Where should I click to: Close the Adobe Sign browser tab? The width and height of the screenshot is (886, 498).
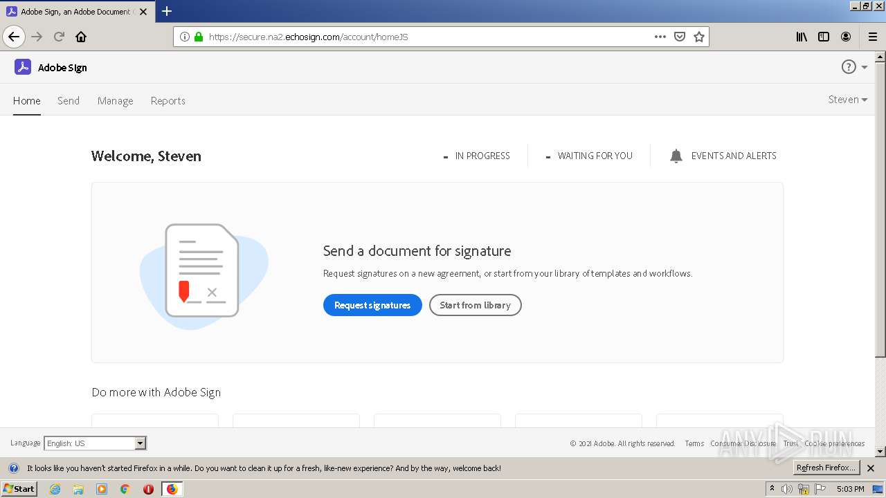144,12
